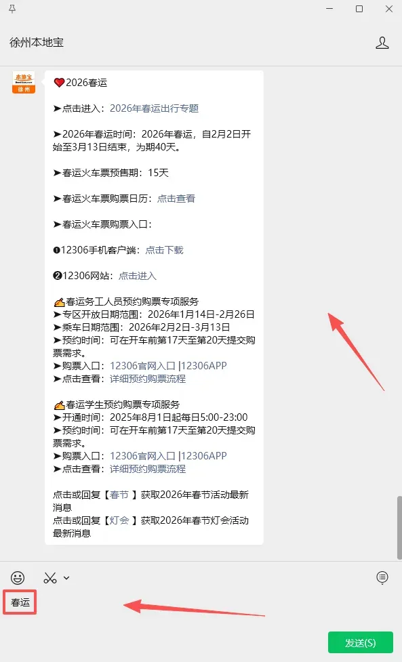Open 点击查看 ticket calendar link
This screenshot has height=662, width=402.
(x=176, y=199)
